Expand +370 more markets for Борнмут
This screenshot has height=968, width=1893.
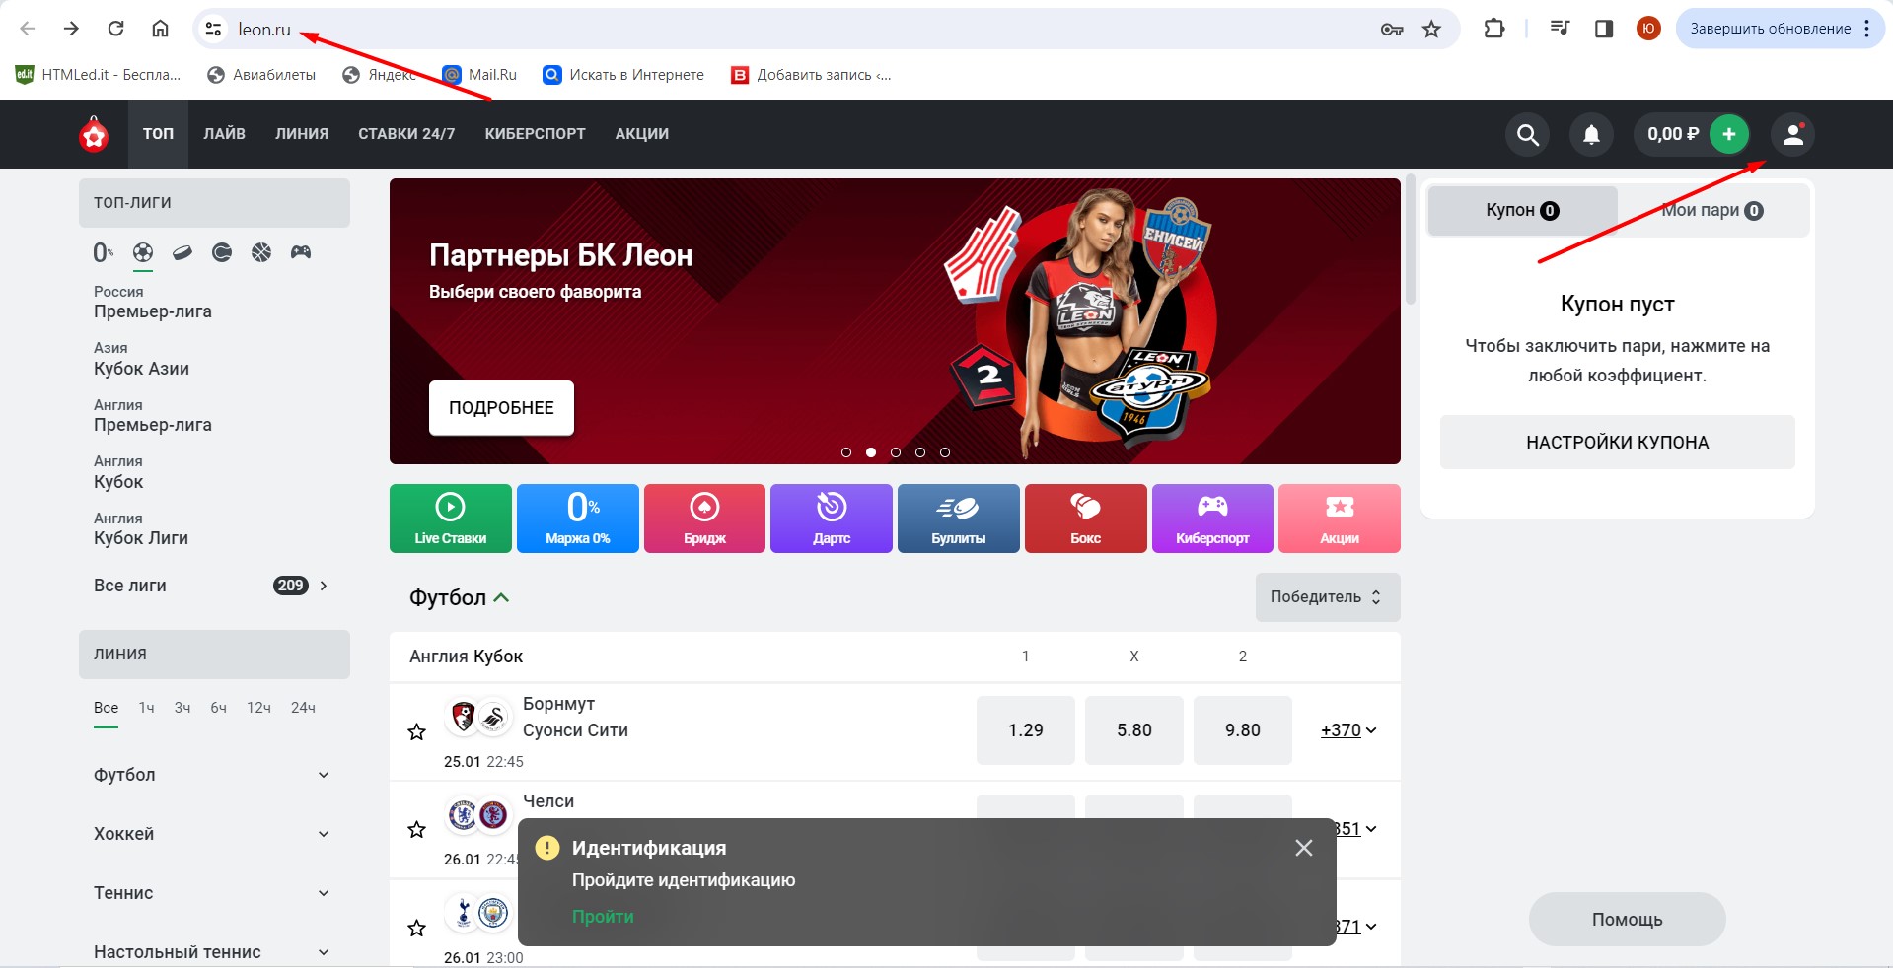point(1347,730)
